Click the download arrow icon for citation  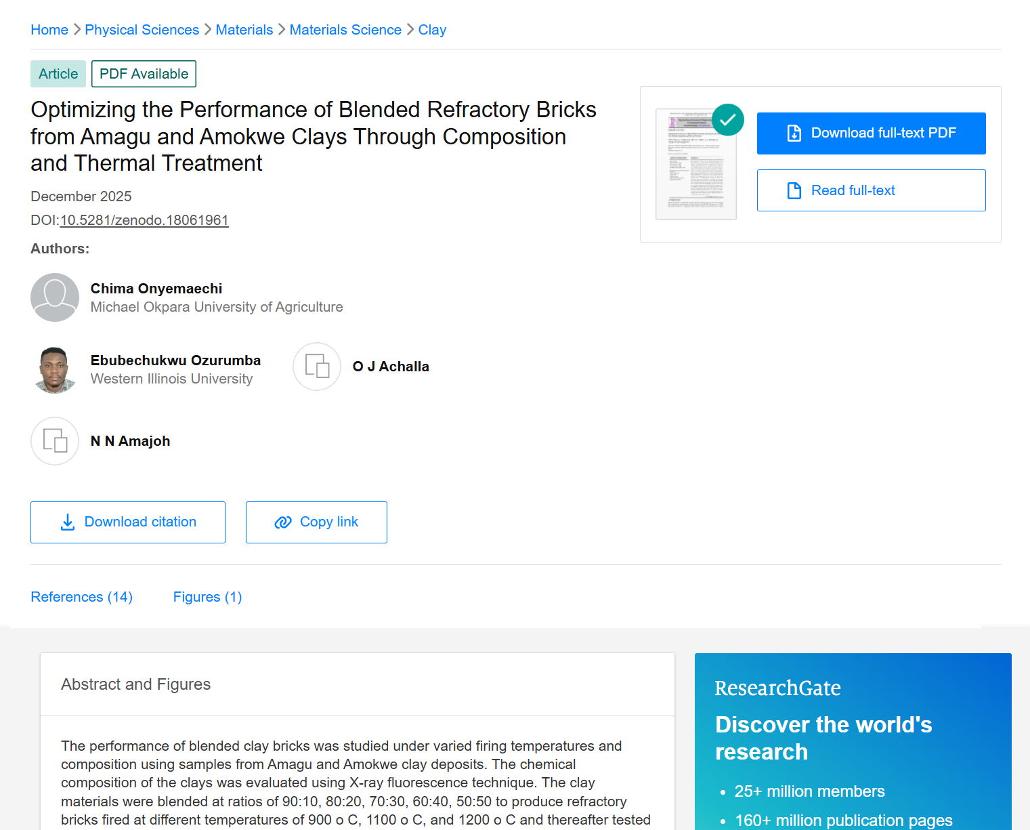click(68, 522)
